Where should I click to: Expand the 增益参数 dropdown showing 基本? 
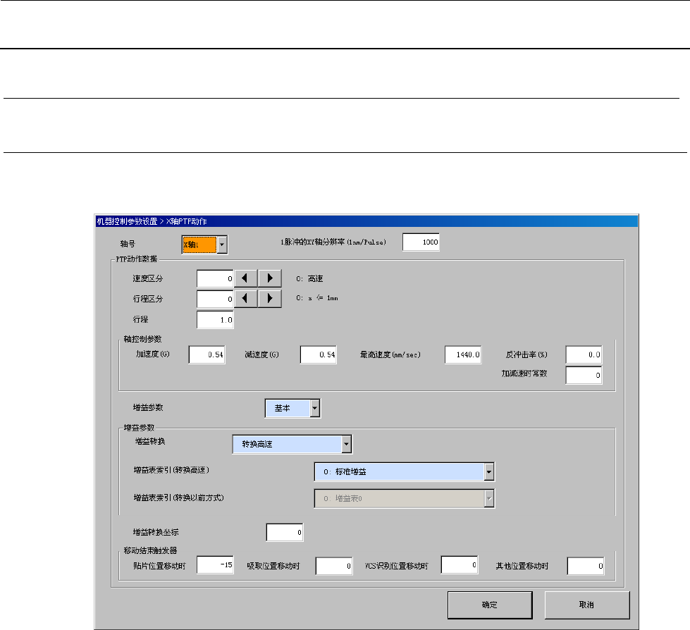tap(314, 408)
